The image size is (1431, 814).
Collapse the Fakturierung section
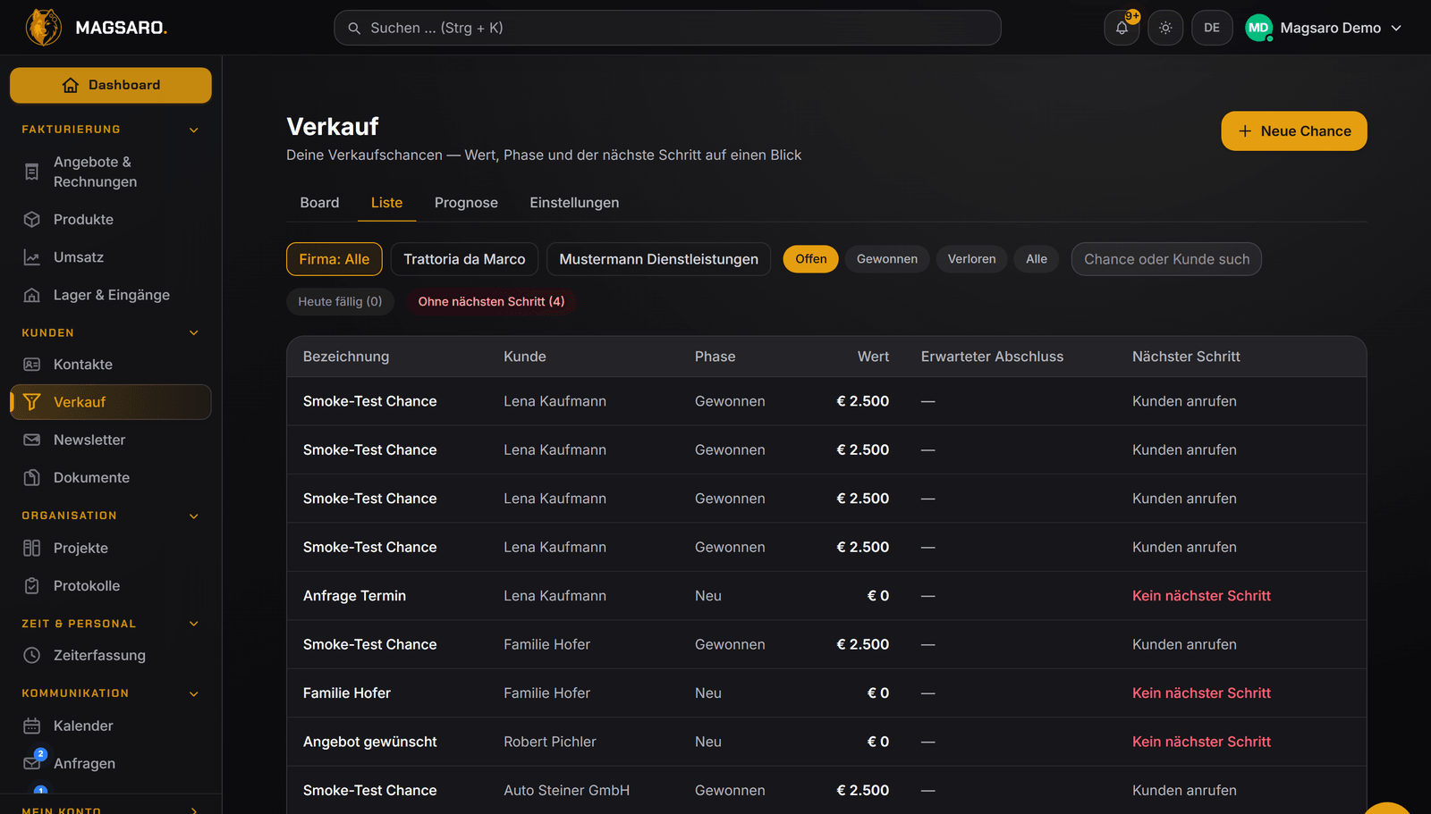[x=194, y=130]
